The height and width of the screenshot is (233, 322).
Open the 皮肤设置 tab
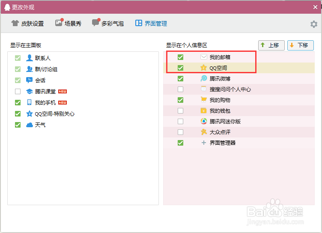coord(27,24)
